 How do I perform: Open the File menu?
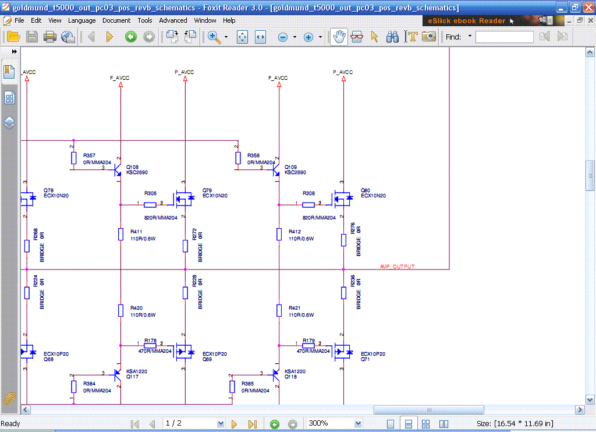coord(19,20)
